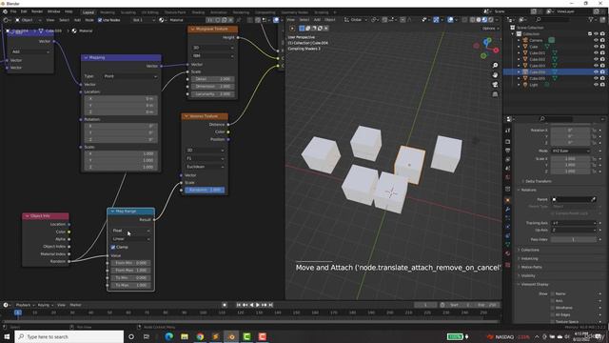Viewport: 609px width, 343px height.
Task: Open the Tracking Axis dropdown
Action: 573,223
